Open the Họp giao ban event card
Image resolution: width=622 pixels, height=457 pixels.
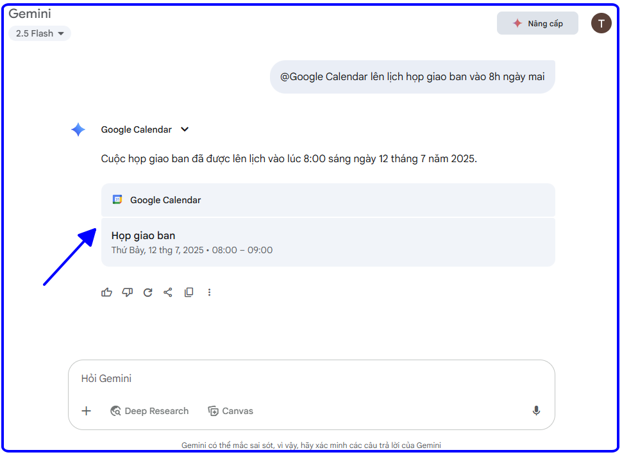(x=328, y=242)
